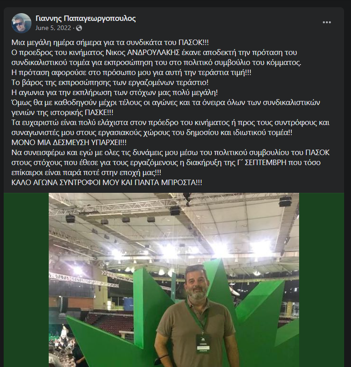Image resolution: width=351 pixels, height=367 pixels.
Task: Click the dark green bar right of photo
Action: 321,280
